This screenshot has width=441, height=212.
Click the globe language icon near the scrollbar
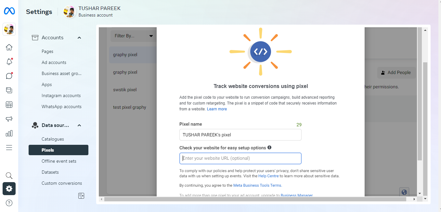click(404, 192)
